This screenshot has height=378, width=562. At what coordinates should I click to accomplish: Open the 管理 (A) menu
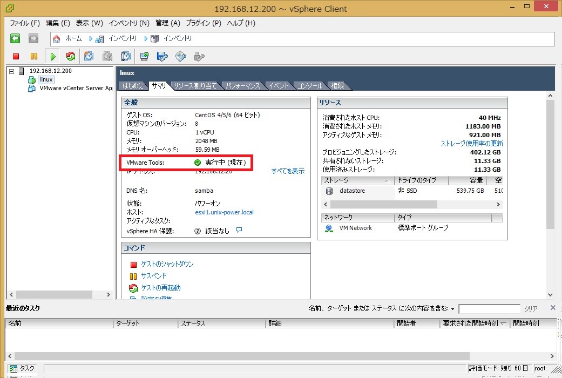tap(168, 23)
